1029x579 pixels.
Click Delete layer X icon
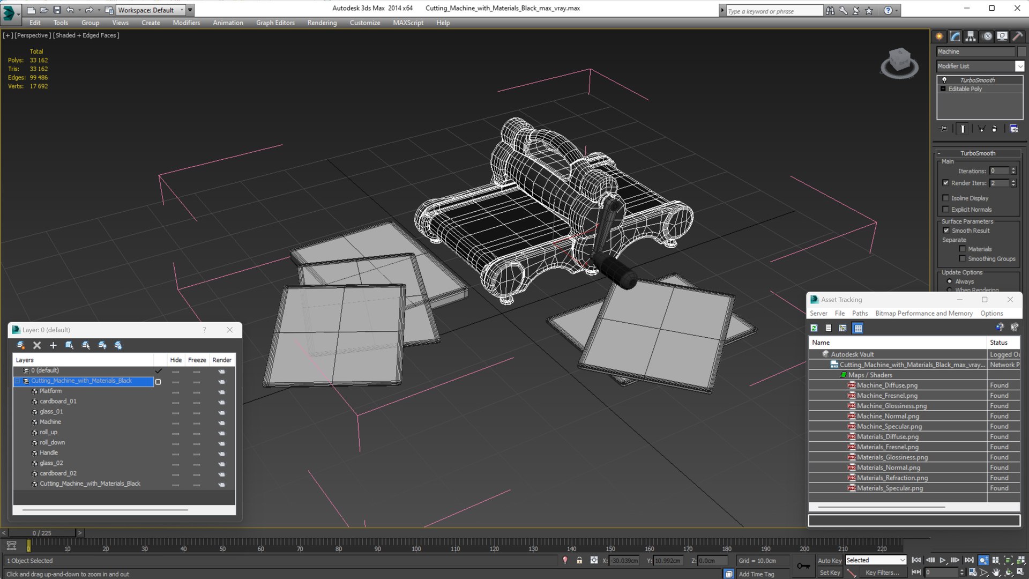[x=37, y=345]
